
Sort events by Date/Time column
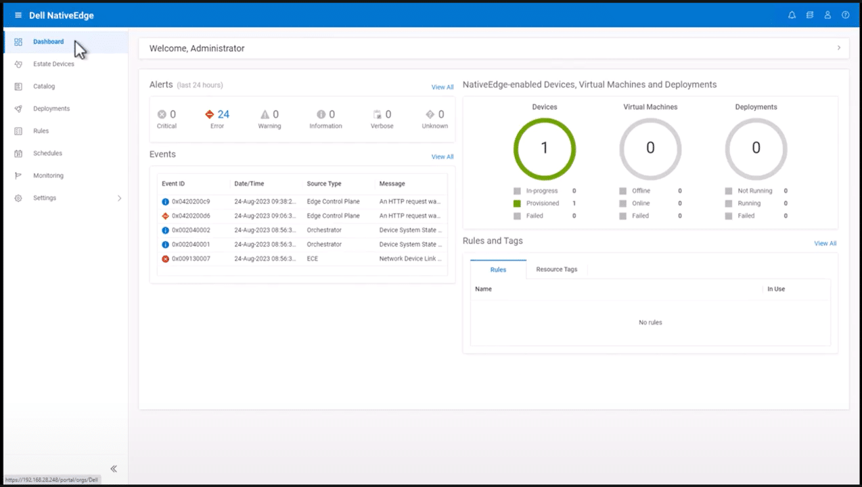(x=249, y=183)
